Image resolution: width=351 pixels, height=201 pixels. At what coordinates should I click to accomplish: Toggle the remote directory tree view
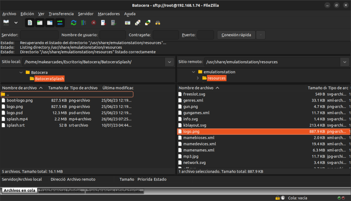click(50, 23)
